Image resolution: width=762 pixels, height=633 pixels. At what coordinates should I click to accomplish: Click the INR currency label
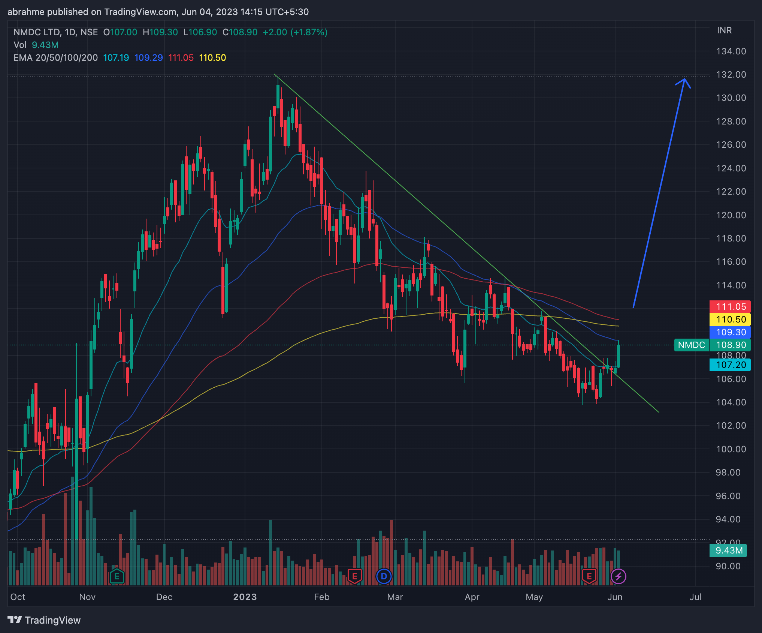coord(724,30)
